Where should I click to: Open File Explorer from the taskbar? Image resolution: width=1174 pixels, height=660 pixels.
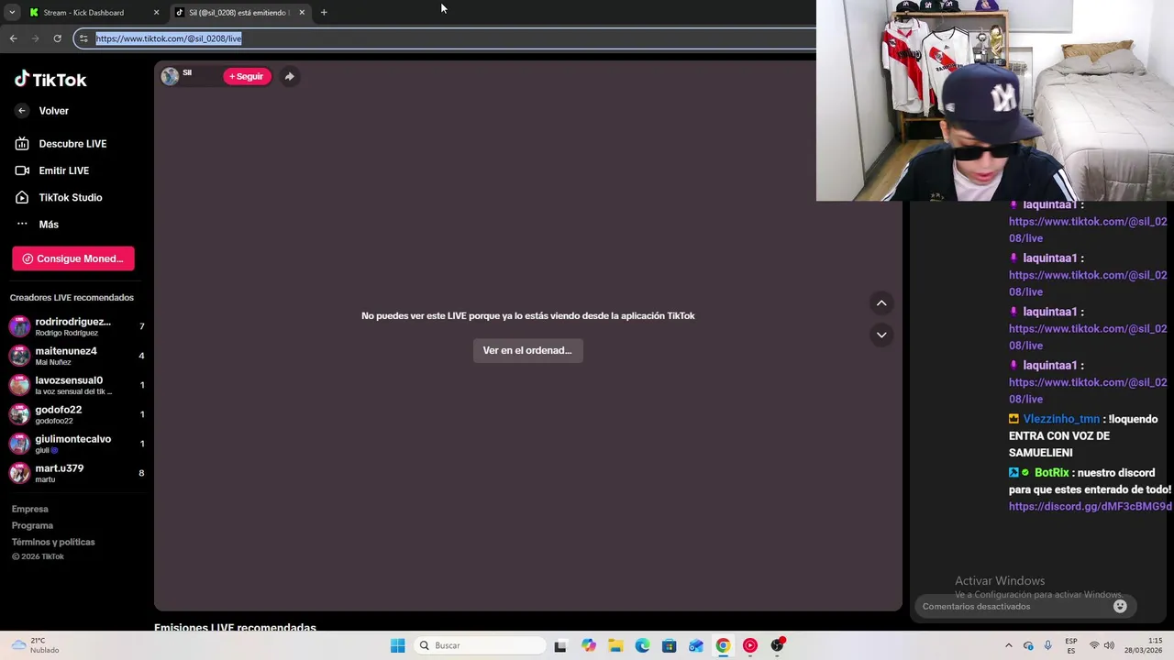pyautogui.click(x=615, y=645)
